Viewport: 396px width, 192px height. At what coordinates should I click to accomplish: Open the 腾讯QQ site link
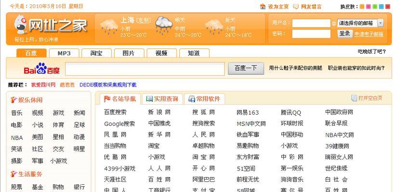point(291,113)
